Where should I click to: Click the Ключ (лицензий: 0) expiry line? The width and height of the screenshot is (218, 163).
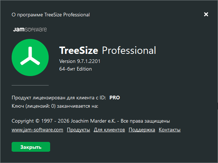coord(55,106)
